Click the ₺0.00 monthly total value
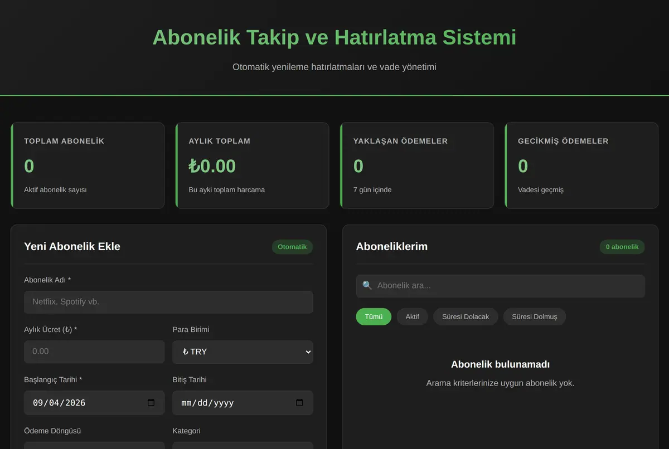This screenshot has width=669, height=449. (212, 166)
